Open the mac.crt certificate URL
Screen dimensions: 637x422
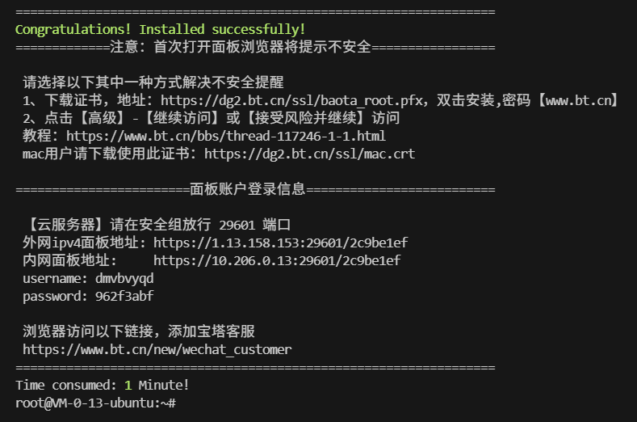309,154
